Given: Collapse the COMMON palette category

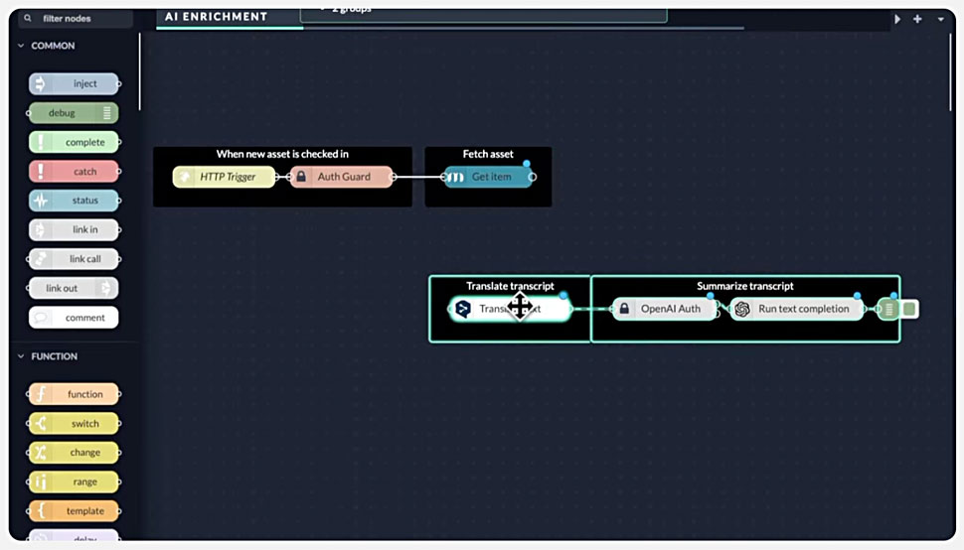Looking at the screenshot, I should [x=23, y=46].
